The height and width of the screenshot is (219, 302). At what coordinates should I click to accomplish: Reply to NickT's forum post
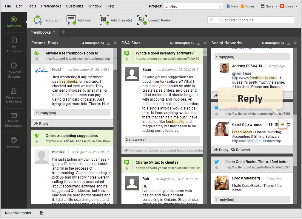point(41,123)
